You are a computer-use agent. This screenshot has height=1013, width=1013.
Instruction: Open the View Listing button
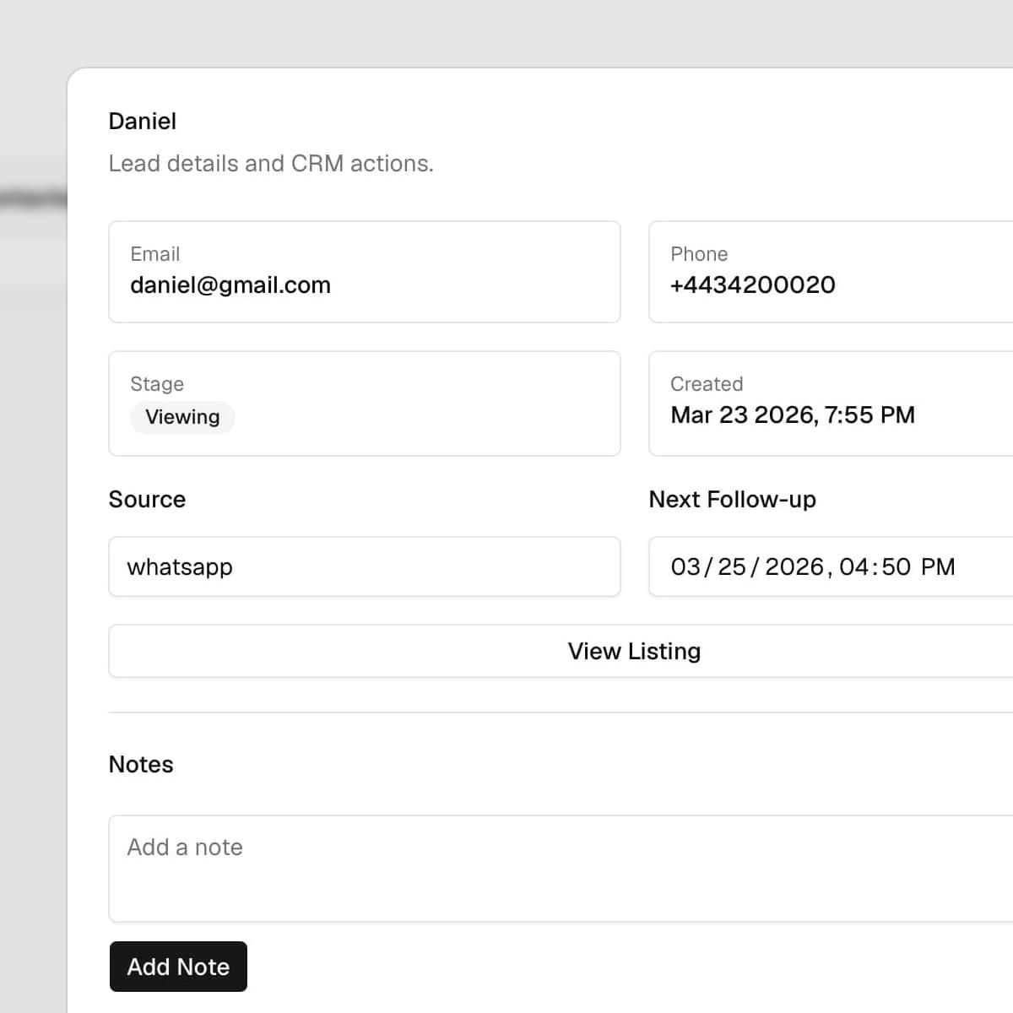[634, 651]
